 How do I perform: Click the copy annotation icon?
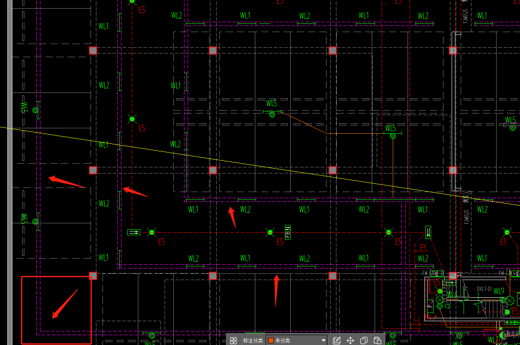(364, 340)
